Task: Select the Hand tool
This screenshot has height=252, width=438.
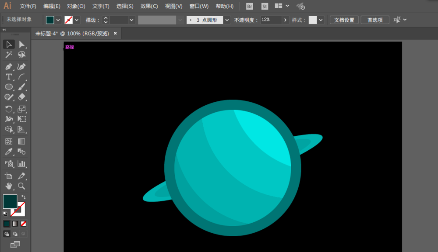Action: [9, 186]
